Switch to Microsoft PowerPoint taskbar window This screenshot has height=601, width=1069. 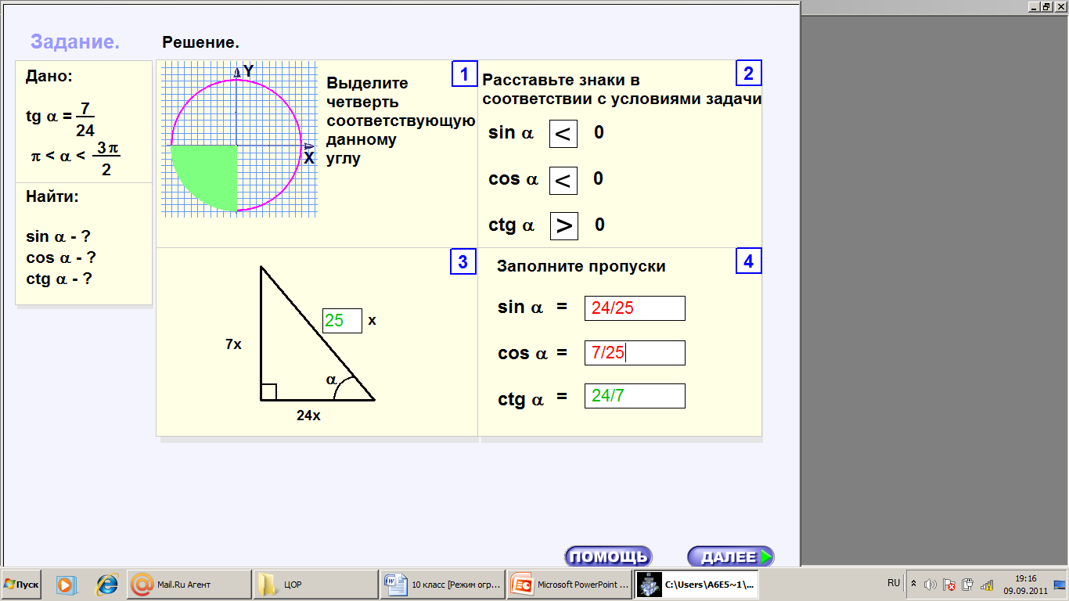tap(569, 585)
